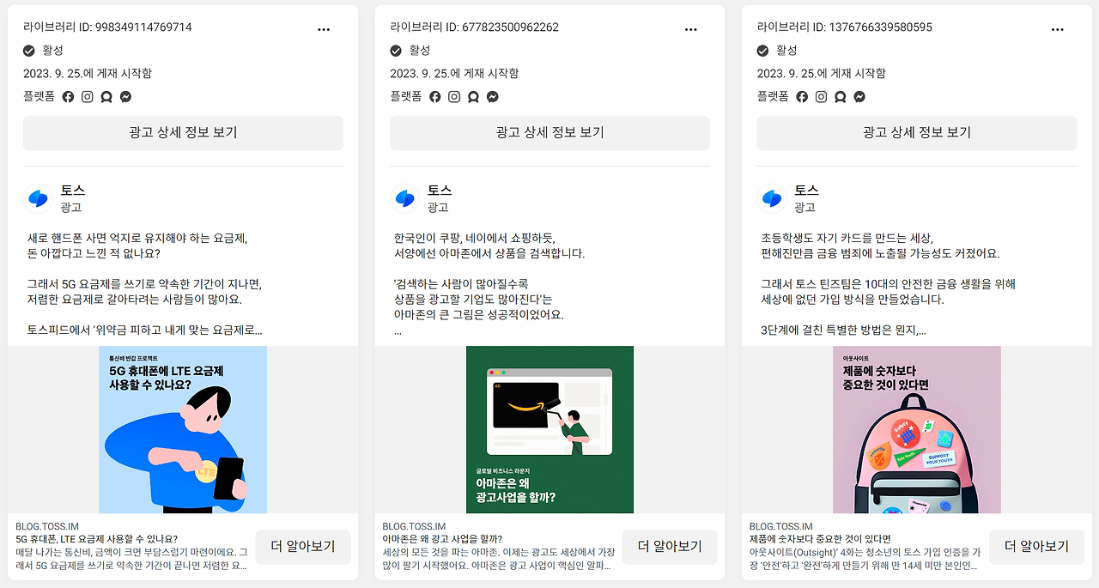Image resolution: width=1099 pixels, height=588 pixels.
Task: Click active status checkmark in ad 998349114769714
Action: [x=29, y=51]
